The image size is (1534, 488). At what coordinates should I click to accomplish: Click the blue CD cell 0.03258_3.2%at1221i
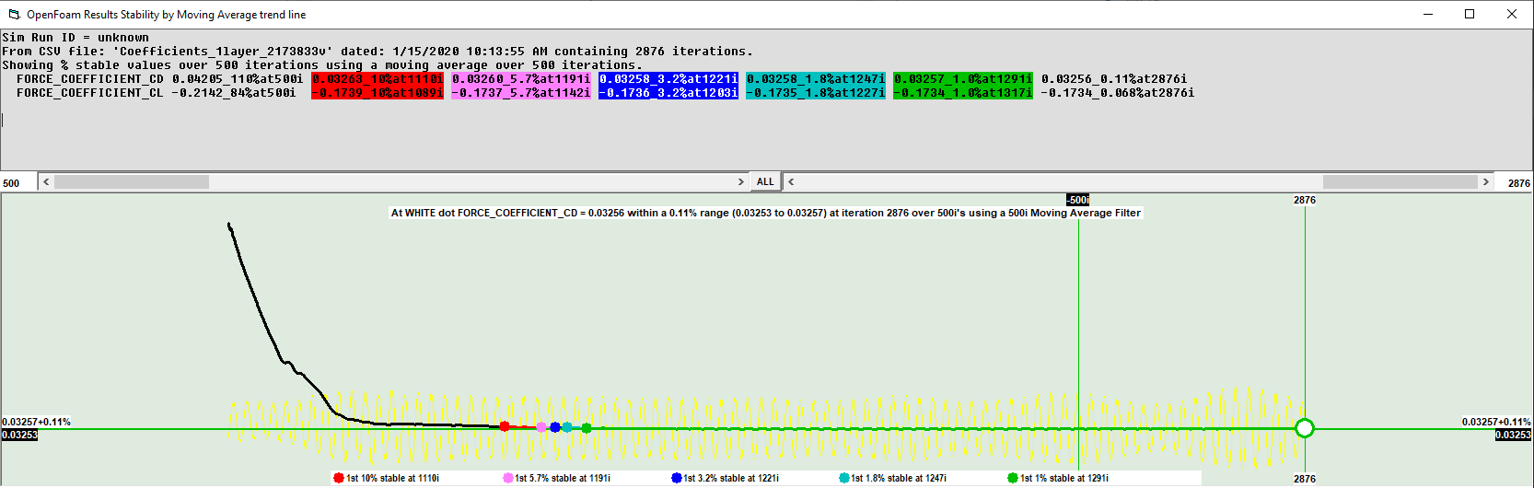coord(668,79)
